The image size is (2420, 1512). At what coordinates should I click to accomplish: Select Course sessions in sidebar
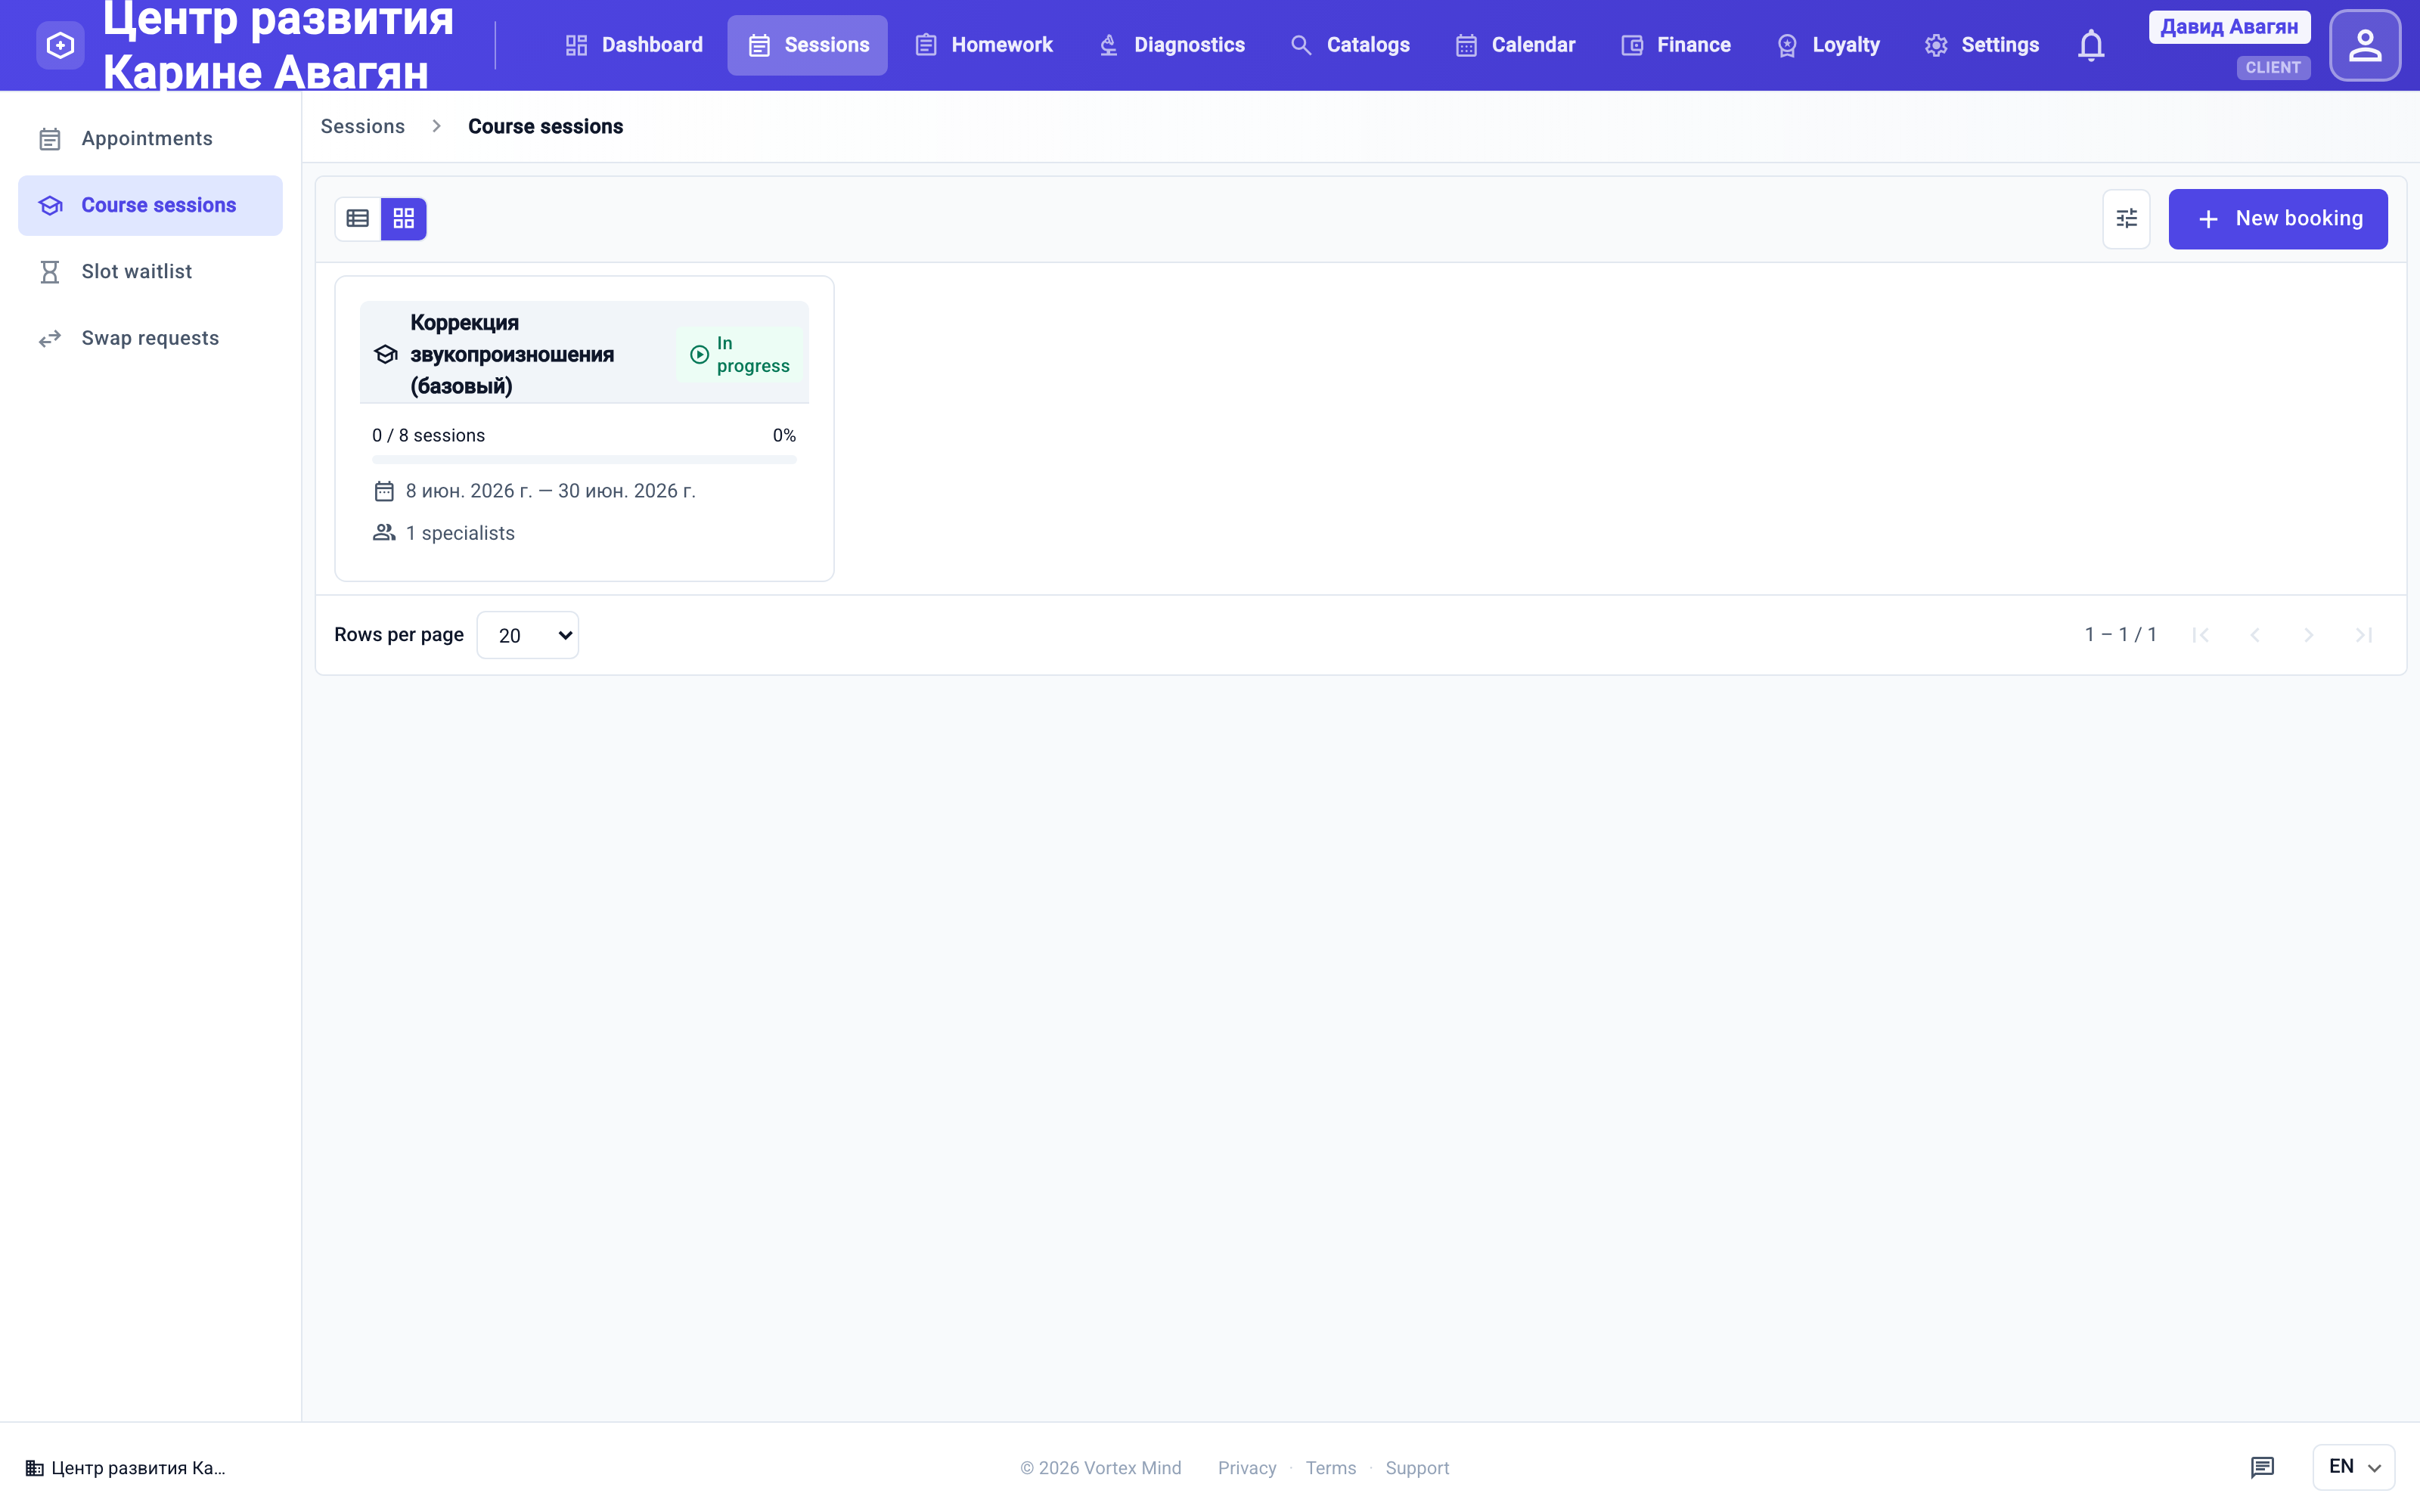[150, 205]
